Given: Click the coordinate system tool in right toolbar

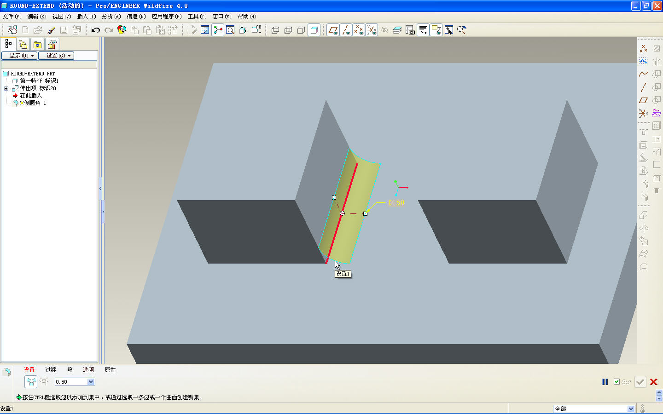Looking at the screenshot, I should pyautogui.click(x=644, y=113).
